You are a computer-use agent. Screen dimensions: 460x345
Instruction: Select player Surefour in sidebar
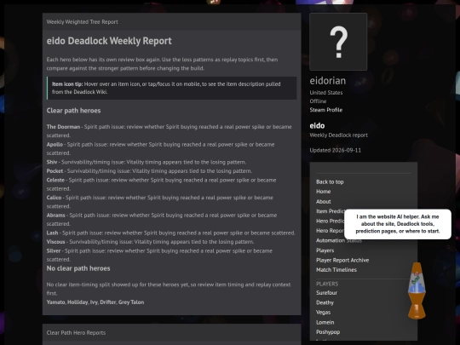pyautogui.click(x=326, y=293)
